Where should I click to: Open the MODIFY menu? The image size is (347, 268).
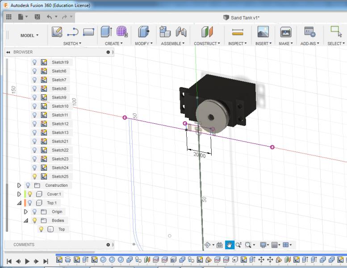[144, 44]
